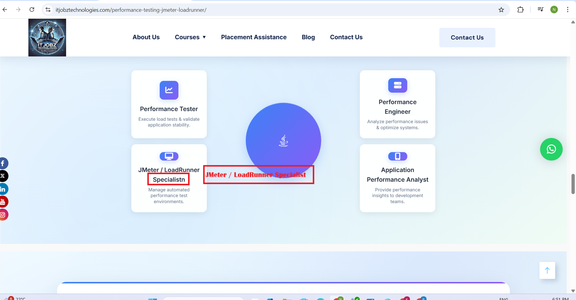
Task: Click the highlighted Contact Us button
Action: tap(467, 37)
